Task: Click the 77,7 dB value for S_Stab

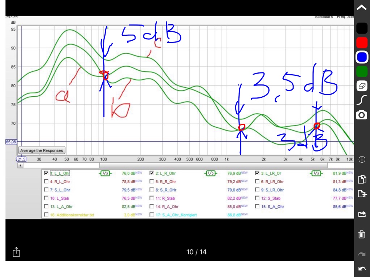Action: 340,198
